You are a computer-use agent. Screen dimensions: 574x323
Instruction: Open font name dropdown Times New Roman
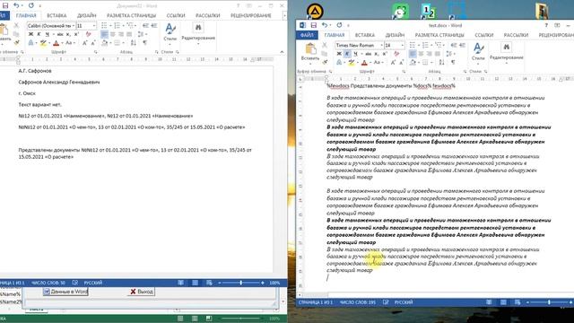coord(381,45)
